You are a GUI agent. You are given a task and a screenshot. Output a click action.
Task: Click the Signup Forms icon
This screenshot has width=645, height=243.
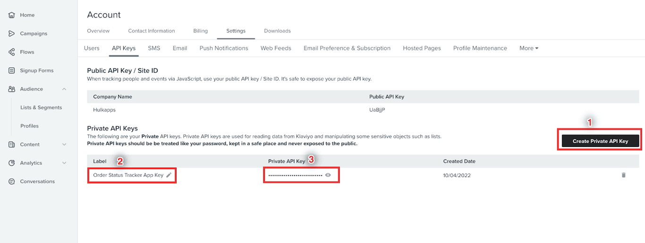[12, 71]
